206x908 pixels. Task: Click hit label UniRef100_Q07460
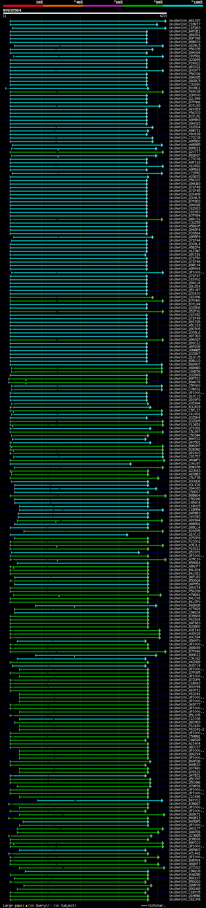click(x=185, y=769)
